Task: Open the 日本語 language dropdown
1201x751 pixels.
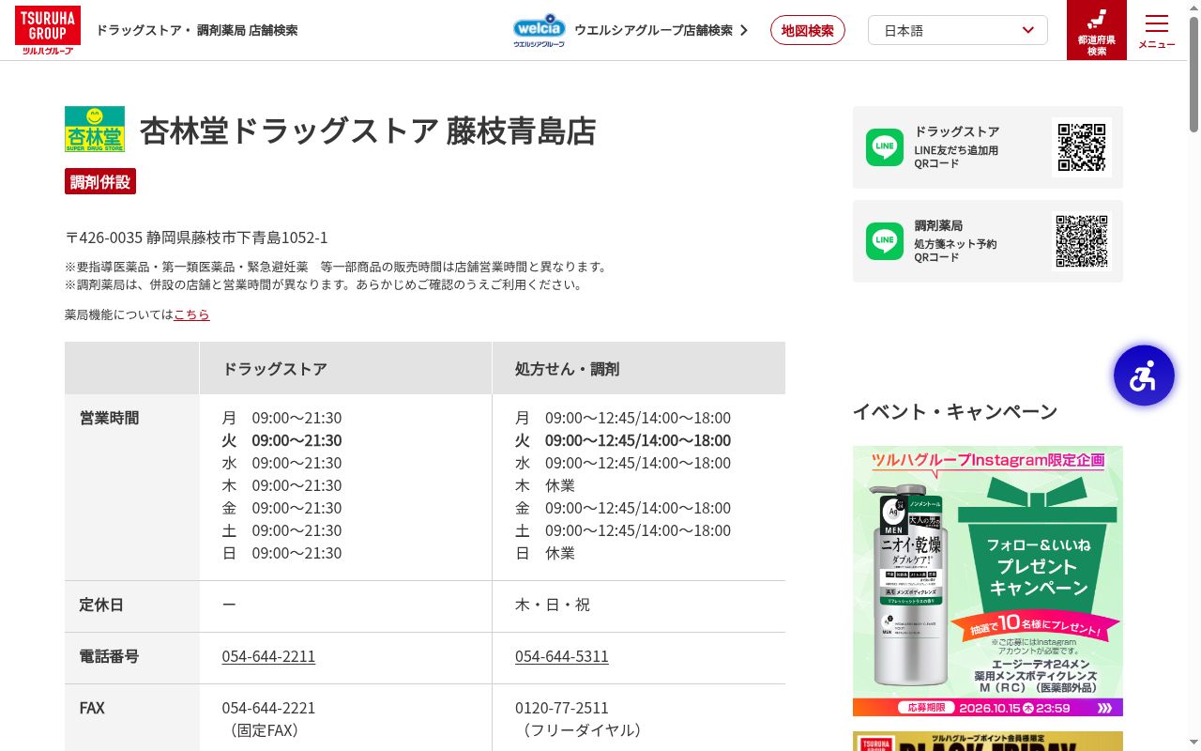Action: (958, 30)
